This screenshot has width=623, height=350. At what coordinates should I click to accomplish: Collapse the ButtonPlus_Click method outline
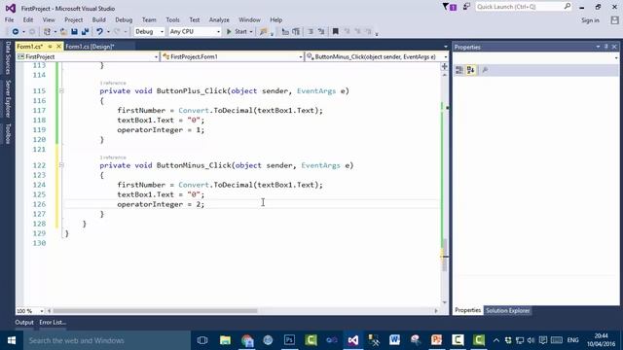[x=61, y=90]
